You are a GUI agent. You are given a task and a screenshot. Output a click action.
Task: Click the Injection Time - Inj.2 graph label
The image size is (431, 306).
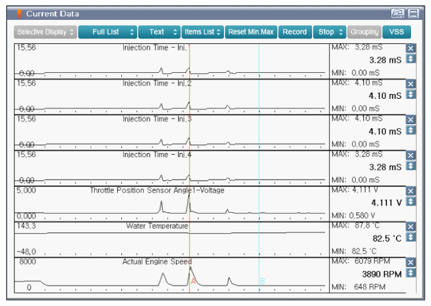coord(157,83)
